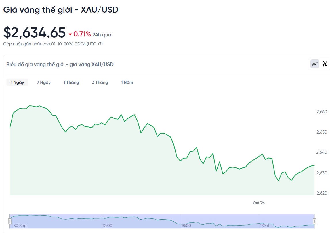The height and width of the screenshot is (233, 330).
Task: Click the left handle of the range navigator
Action: click(x=9, y=221)
